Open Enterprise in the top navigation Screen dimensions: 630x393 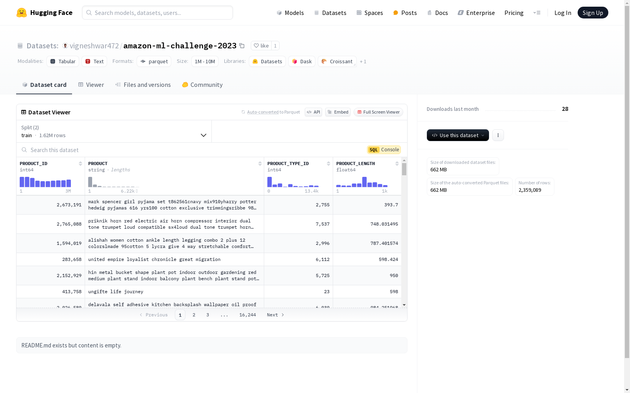click(x=476, y=13)
